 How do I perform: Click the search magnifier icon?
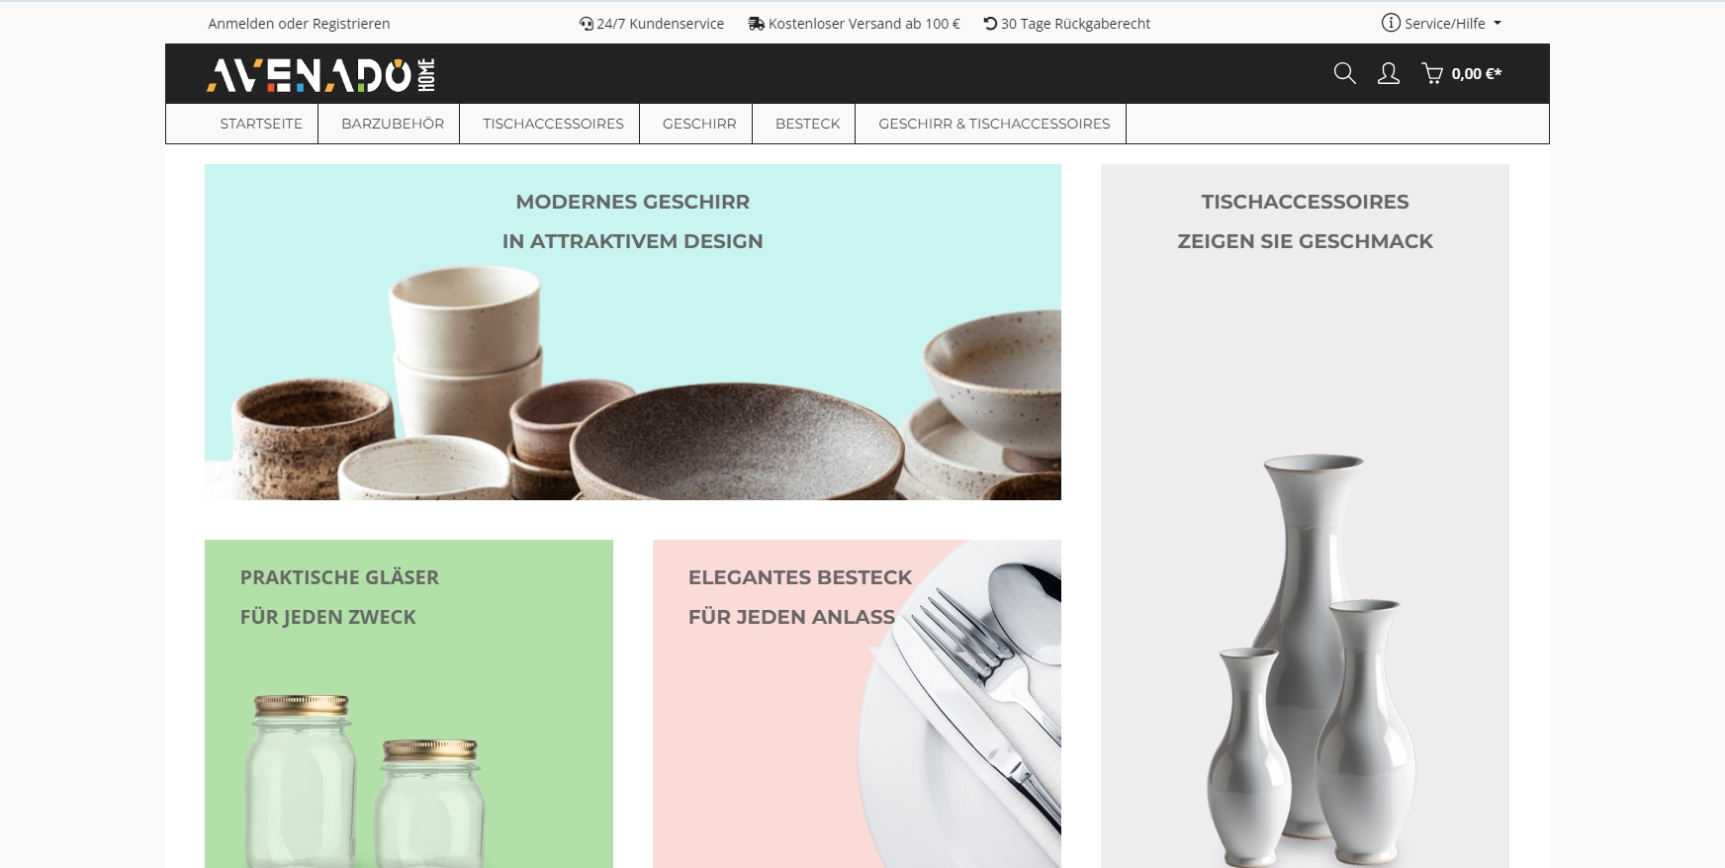1344,73
